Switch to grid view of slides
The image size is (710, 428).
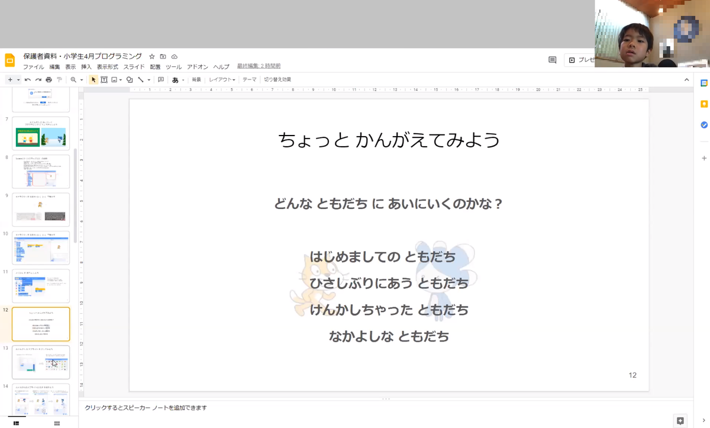(x=57, y=423)
